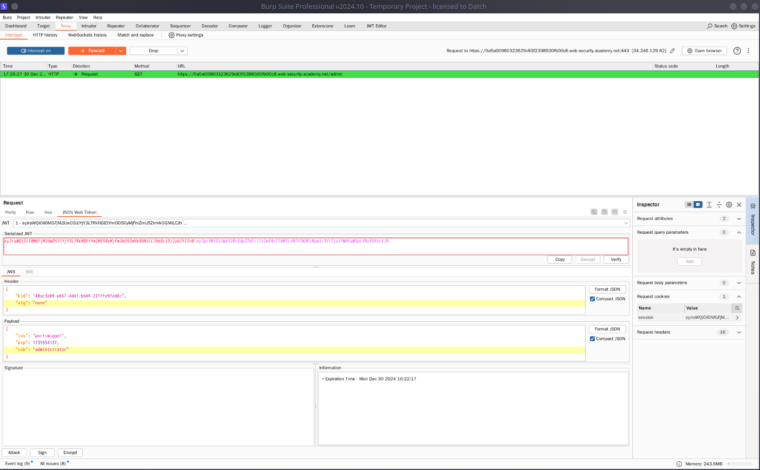Open the HTTP history subtab
760x470 pixels.
tap(45, 35)
